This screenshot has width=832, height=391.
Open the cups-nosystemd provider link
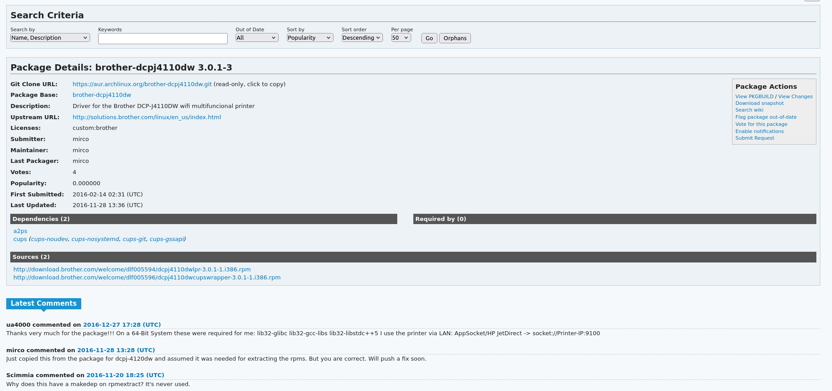(95, 239)
